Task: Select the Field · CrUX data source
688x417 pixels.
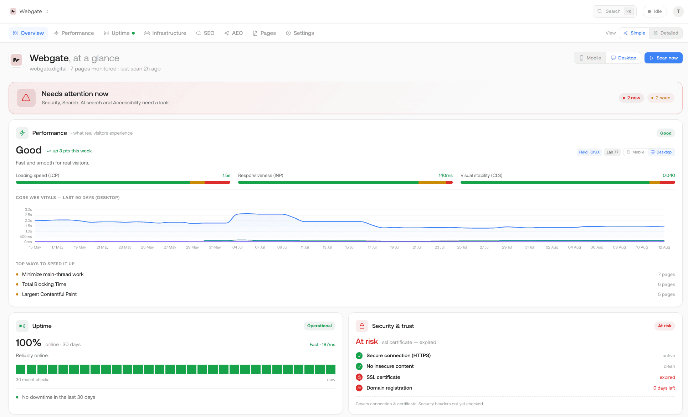Action: tap(589, 152)
